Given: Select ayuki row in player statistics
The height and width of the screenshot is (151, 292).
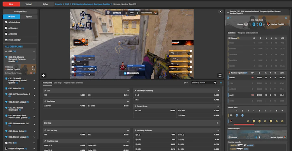Looking at the screenshot, I should click(x=257, y=95).
